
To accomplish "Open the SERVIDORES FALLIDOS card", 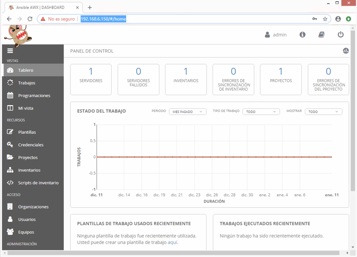I will 139,79.
